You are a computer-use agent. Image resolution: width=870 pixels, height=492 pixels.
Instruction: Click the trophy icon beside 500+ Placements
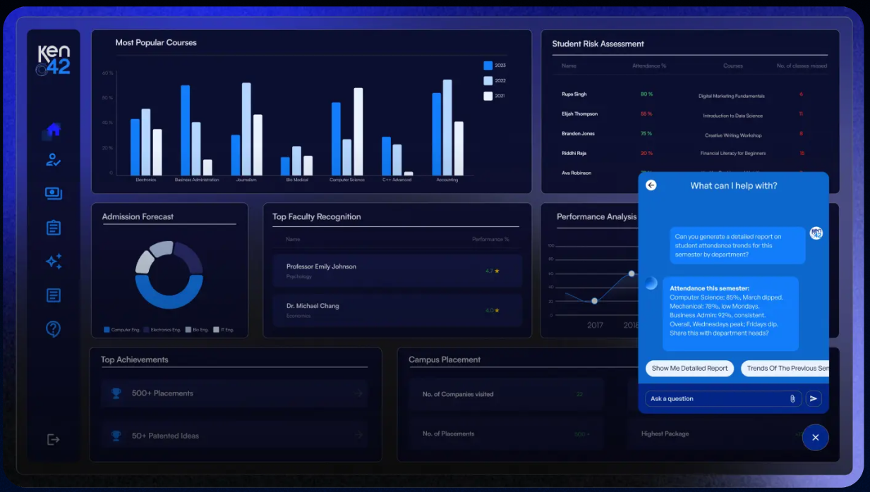click(x=116, y=393)
